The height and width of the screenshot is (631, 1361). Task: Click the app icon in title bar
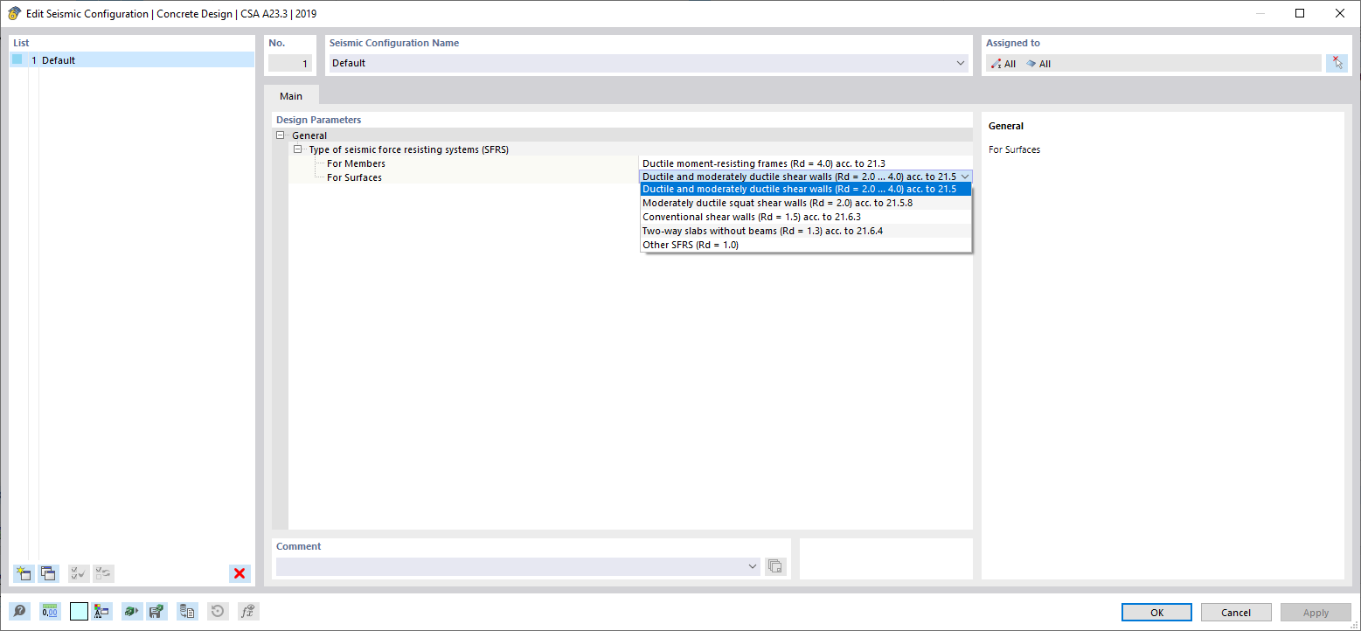[x=14, y=13]
